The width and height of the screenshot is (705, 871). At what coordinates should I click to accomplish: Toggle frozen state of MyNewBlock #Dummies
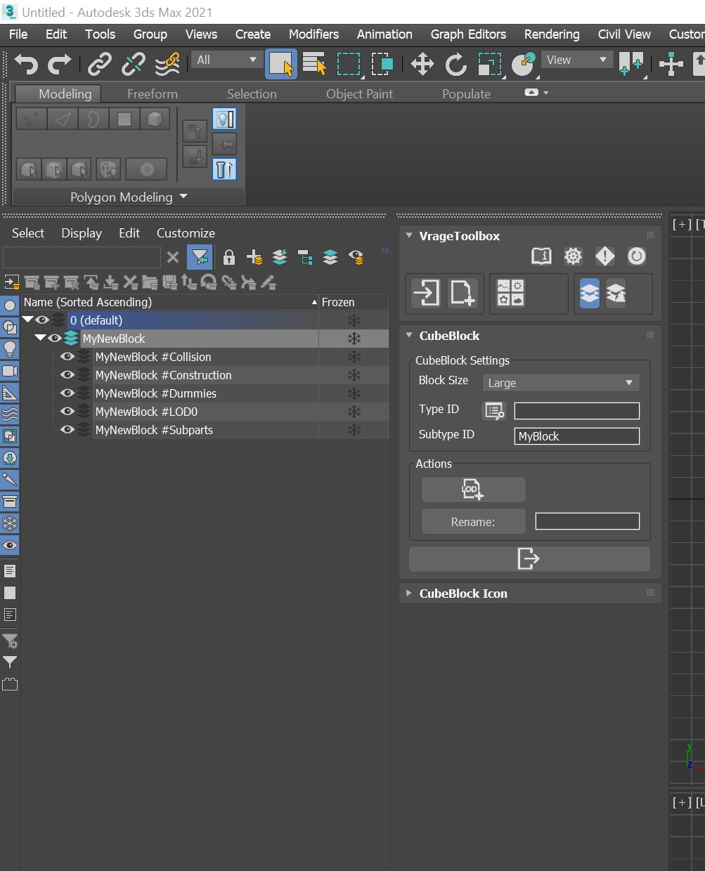[x=354, y=393]
